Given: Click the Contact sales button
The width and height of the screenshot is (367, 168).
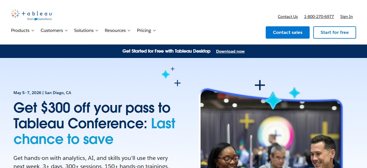Looking at the screenshot, I should click(x=288, y=32).
